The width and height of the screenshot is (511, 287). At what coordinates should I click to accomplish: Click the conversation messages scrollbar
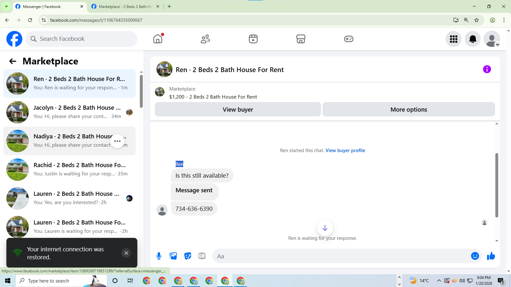[x=497, y=185]
